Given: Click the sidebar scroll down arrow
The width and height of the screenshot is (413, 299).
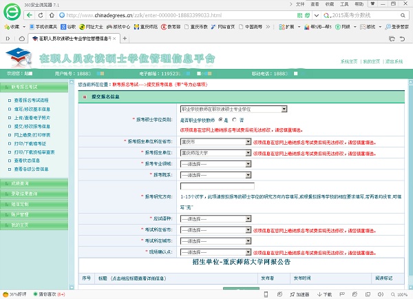Looking at the screenshot, I should tap(72, 287).
